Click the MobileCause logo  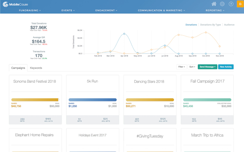pyautogui.click(x=15, y=4)
